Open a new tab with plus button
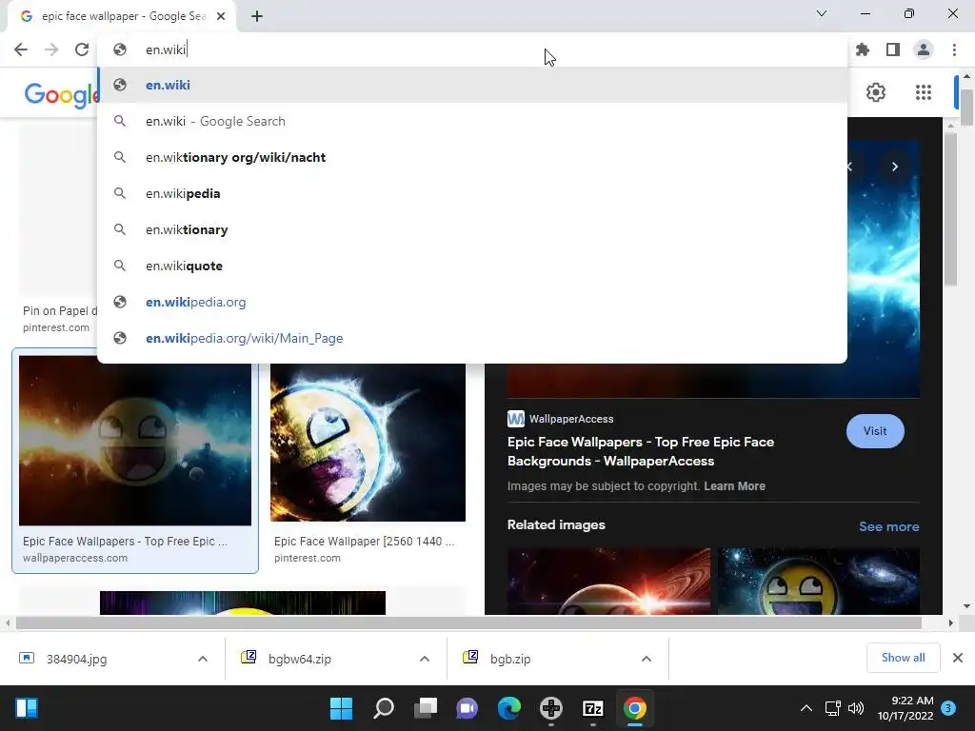 257,16
